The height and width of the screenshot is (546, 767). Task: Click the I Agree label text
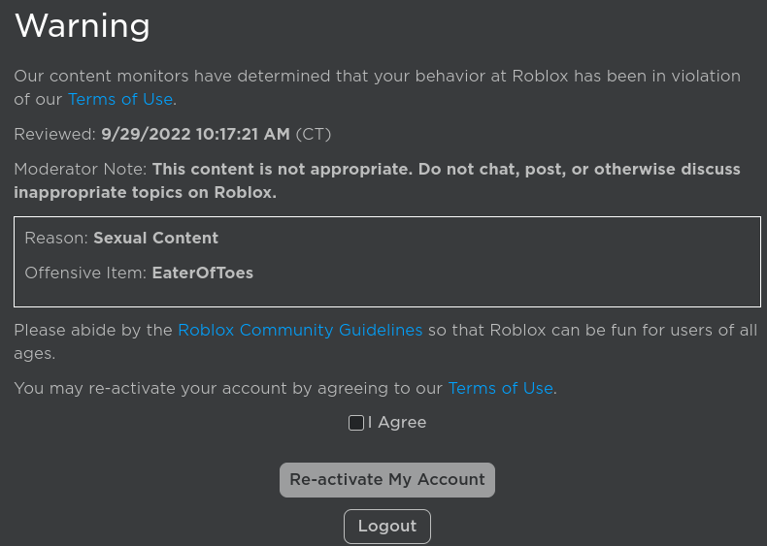point(397,423)
